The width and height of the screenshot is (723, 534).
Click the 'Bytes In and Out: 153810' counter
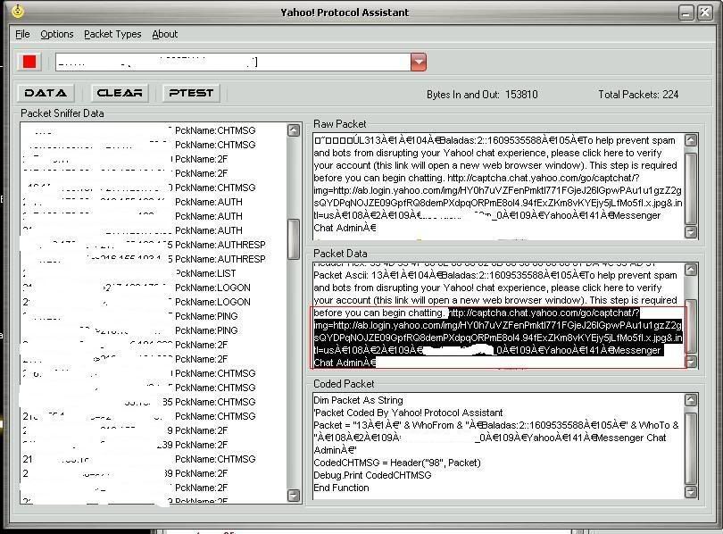[482, 95]
